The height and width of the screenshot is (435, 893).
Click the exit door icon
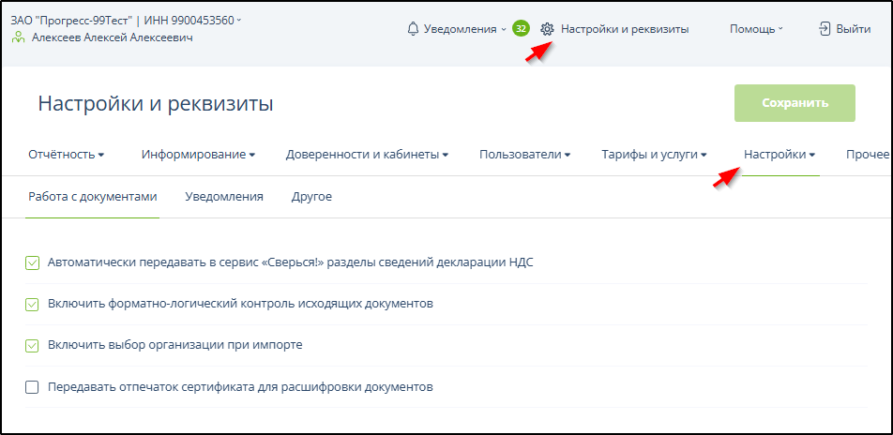tap(825, 29)
